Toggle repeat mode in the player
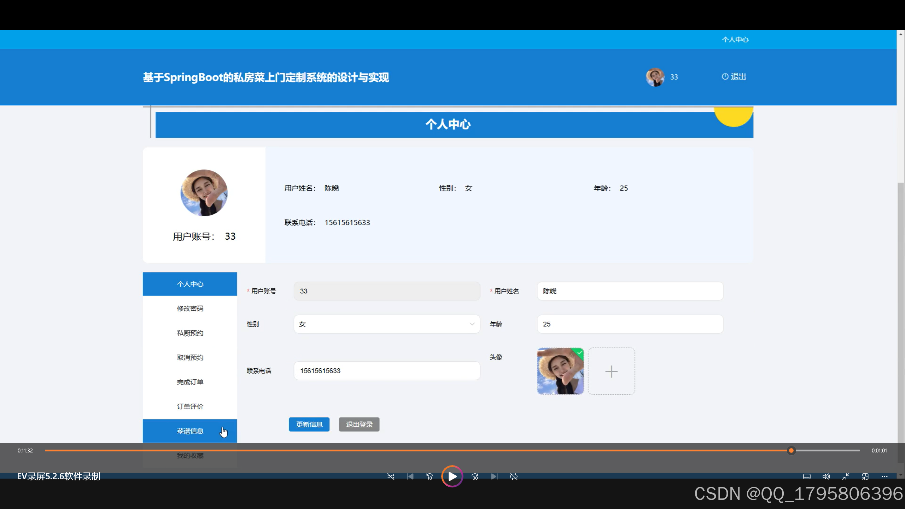This screenshot has height=509, width=905. [x=514, y=476]
